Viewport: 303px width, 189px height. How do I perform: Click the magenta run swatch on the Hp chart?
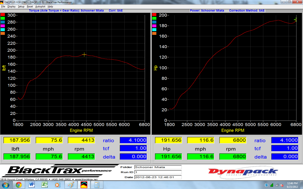tap(154, 26)
